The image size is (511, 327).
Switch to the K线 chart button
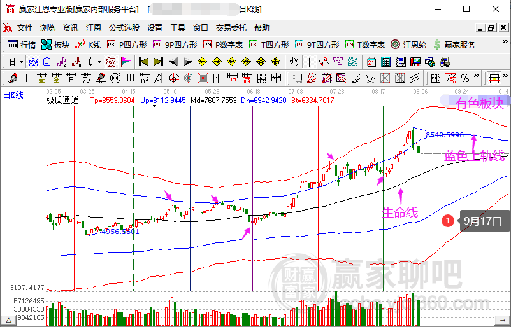(x=88, y=45)
